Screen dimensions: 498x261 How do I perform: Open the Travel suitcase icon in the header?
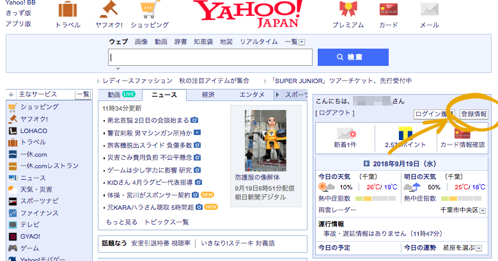click(x=68, y=9)
